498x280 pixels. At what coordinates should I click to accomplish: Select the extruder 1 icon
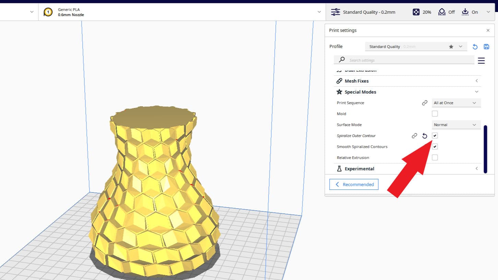(48, 12)
